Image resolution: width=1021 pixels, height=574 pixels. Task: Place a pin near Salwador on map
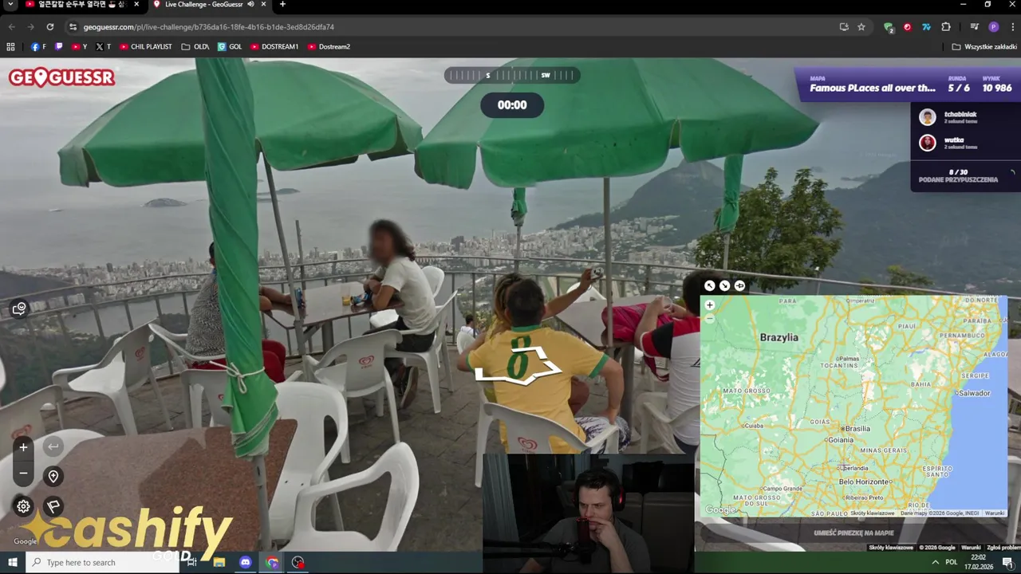pyautogui.click(x=974, y=393)
